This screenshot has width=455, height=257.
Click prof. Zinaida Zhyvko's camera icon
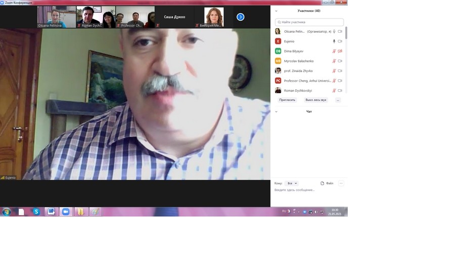[340, 71]
